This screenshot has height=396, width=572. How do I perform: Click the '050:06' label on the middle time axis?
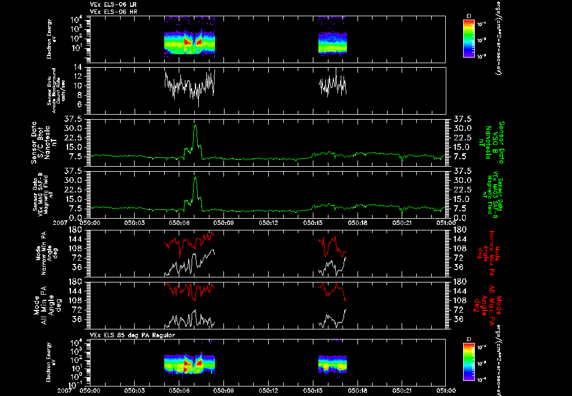[179, 223]
